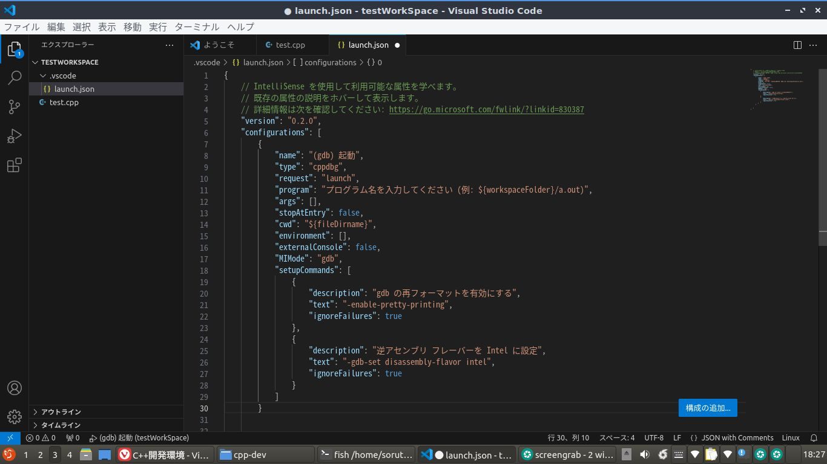The width and height of the screenshot is (827, 464).
Task: Open errors and warnings count in status bar
Action: pyautogui.click(x=41, y=437)
